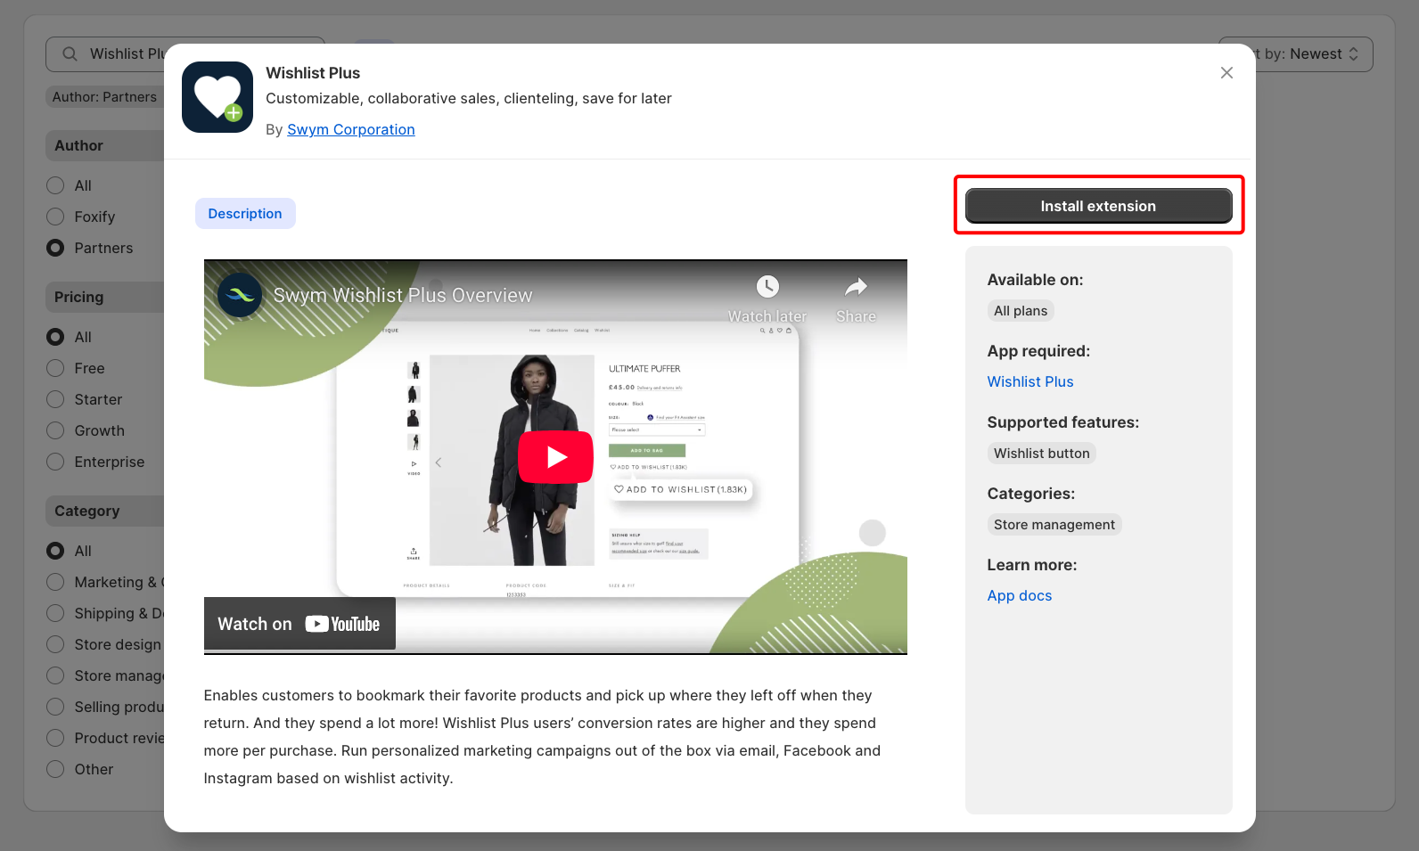Close the Wishlist Plus dialog
1419x851 pixels.
coord(1226,73)
